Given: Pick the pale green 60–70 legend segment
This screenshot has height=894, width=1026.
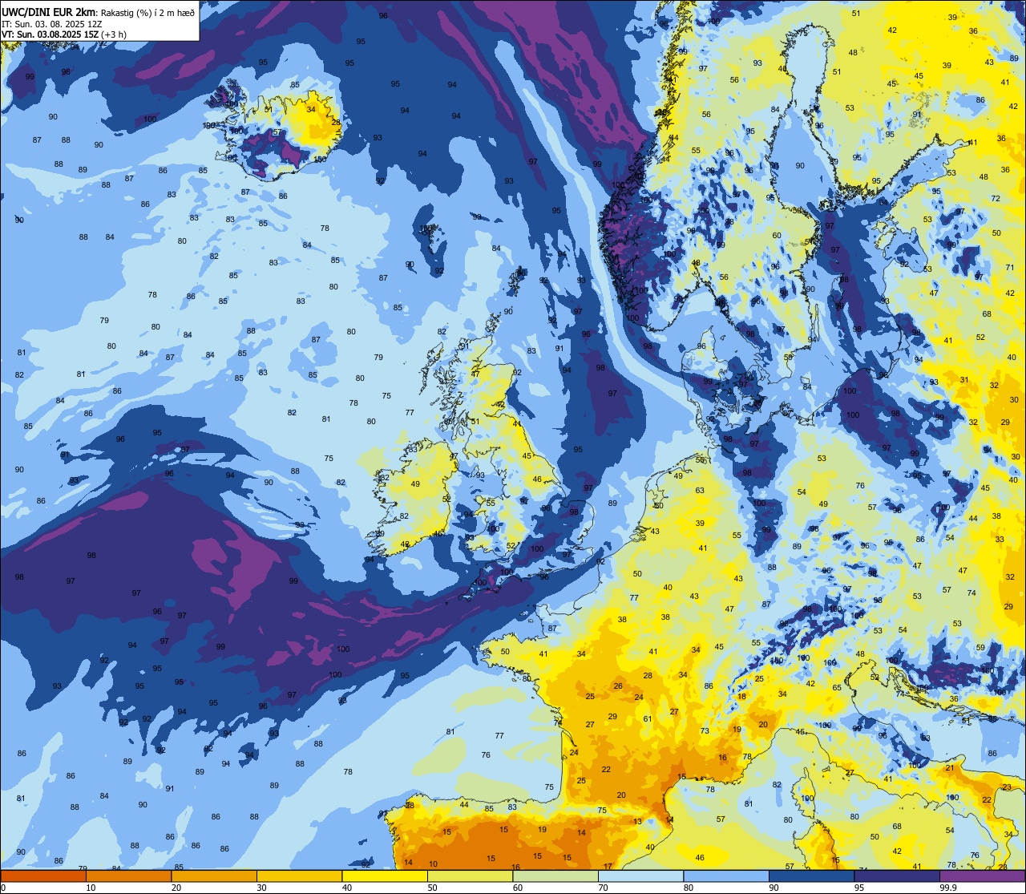Looking at the screenshot, I should (555, 876).
